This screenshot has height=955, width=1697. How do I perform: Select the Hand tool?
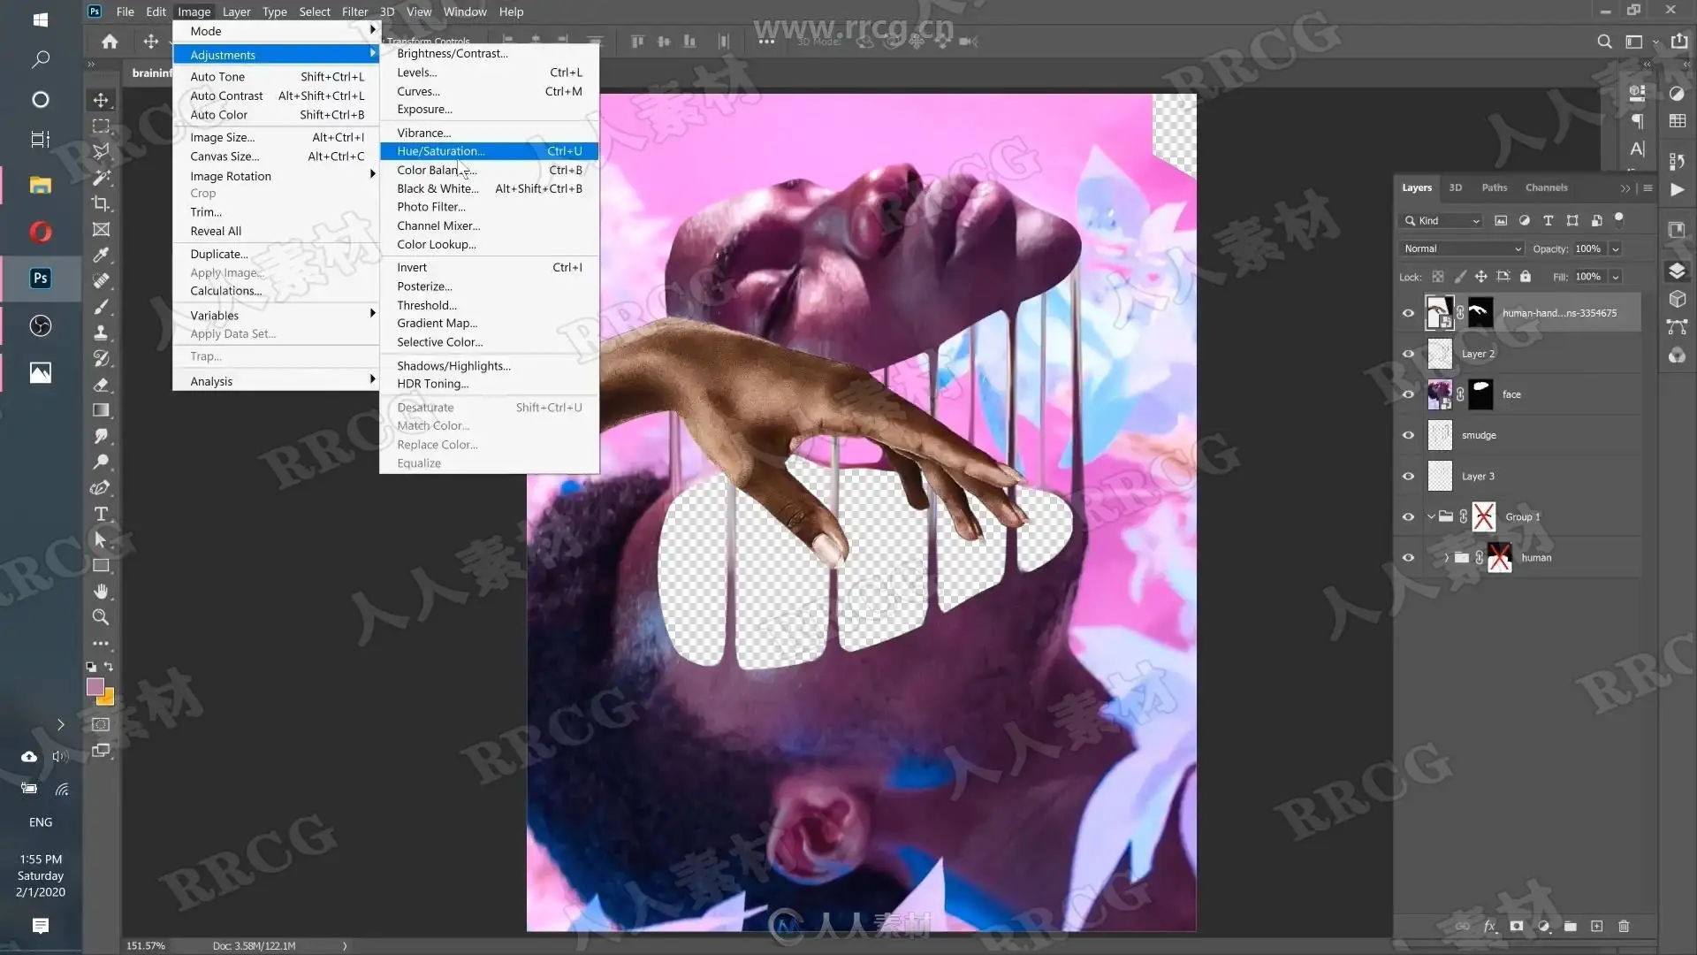tap(101, 592)
